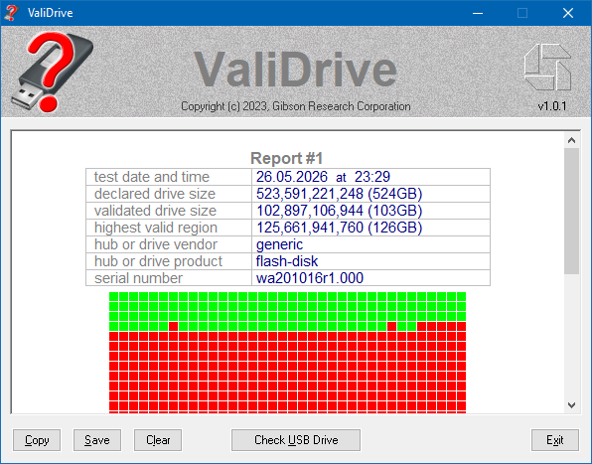Click the Report #1 heading
Screen dimensions: 592x464
(x=287, y=158)
